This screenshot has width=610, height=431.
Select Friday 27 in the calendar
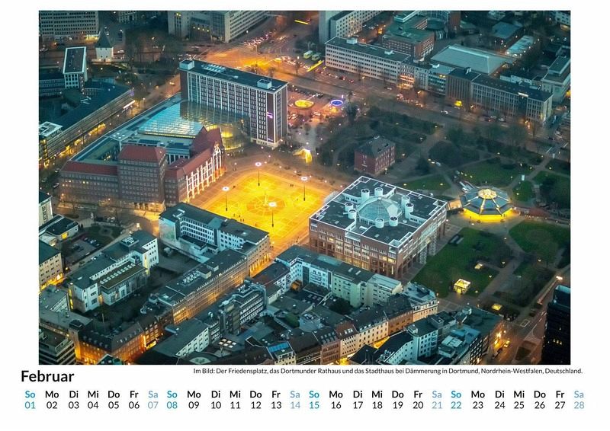560,400
